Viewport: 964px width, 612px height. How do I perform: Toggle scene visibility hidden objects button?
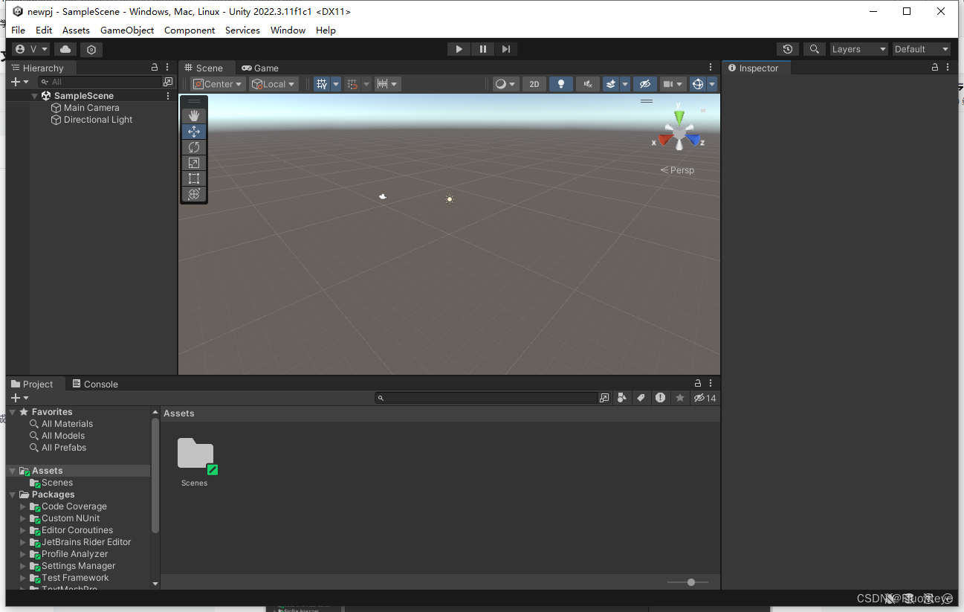[x=644, y=84]
